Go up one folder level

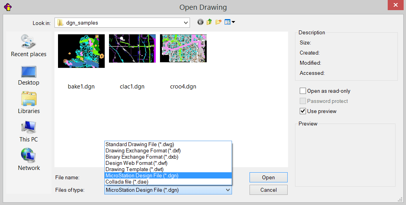[x=209, y=22]
